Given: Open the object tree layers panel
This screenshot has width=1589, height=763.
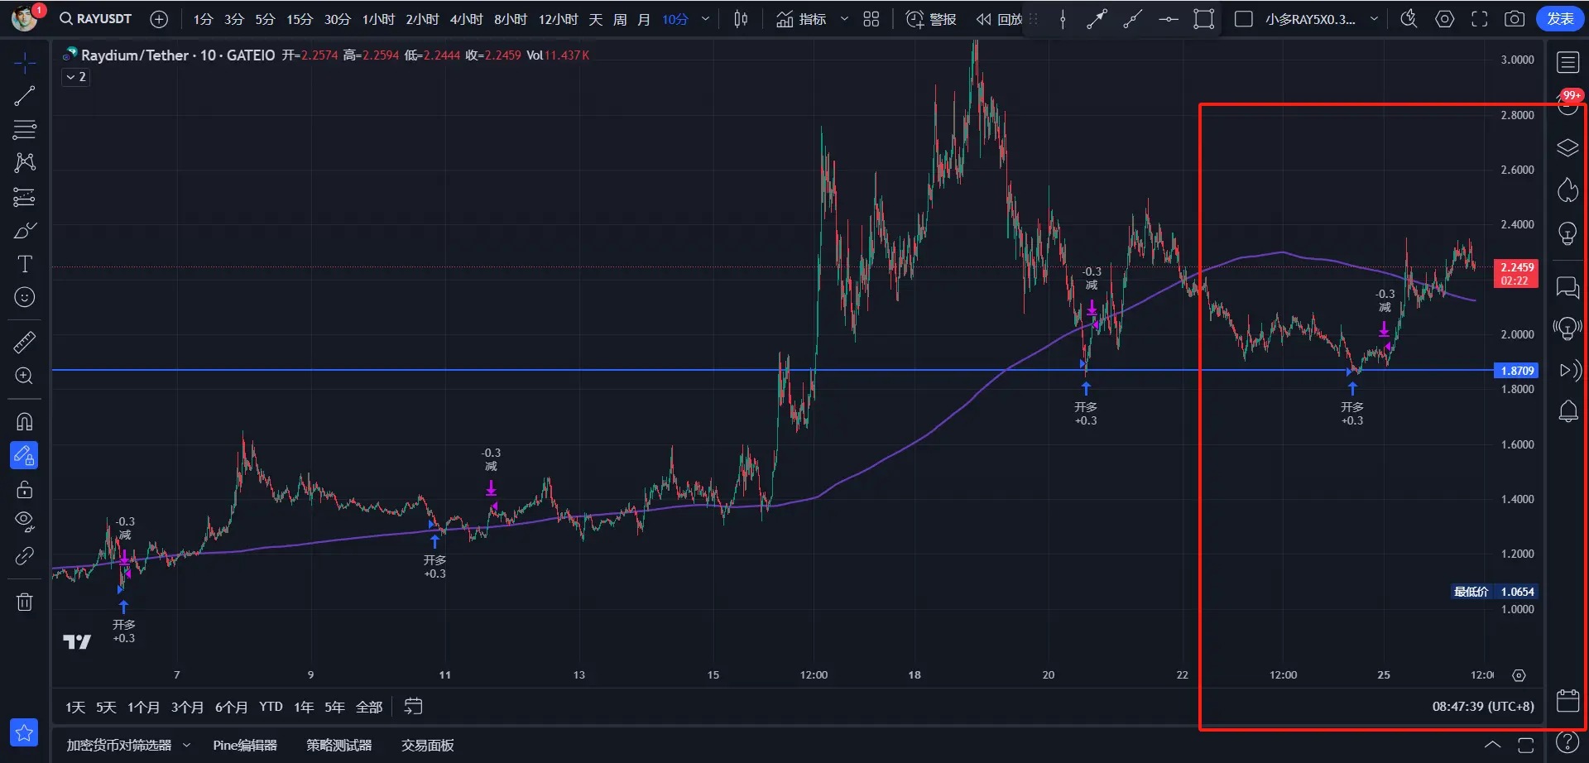Looking at the screenshot, I should (1567, 148).
